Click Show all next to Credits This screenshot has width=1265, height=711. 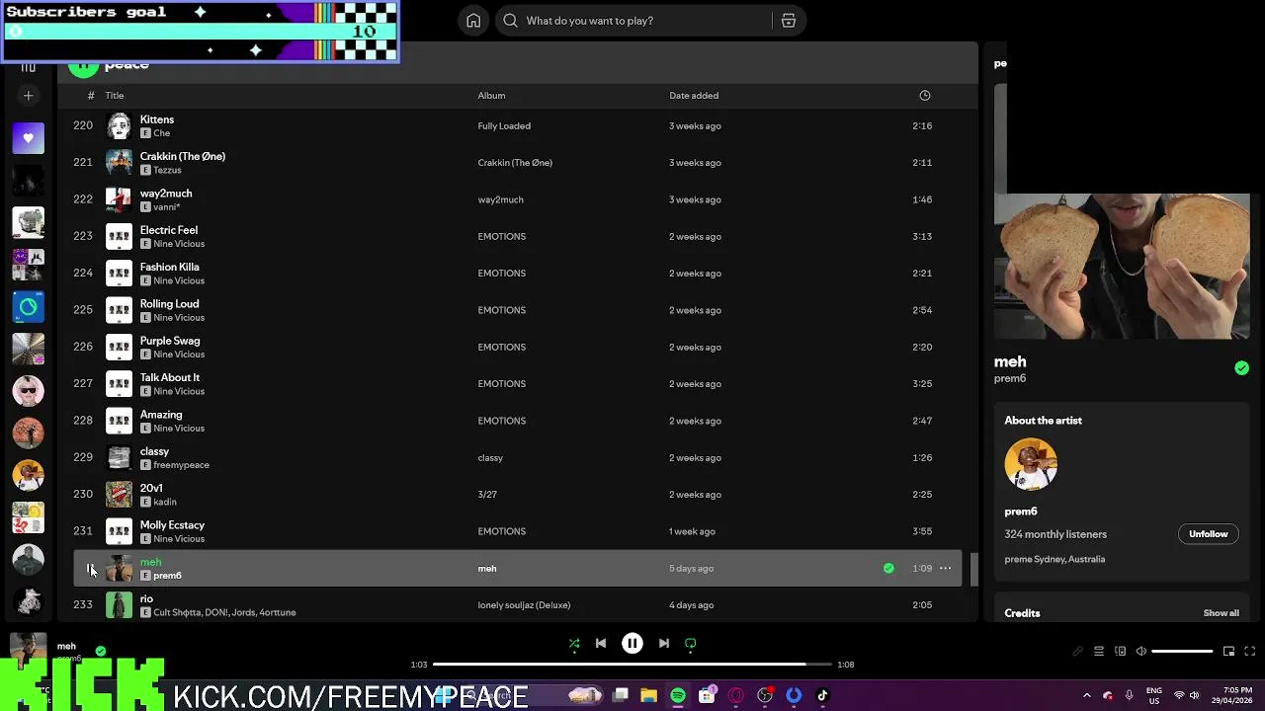[x=1221, y=613]
